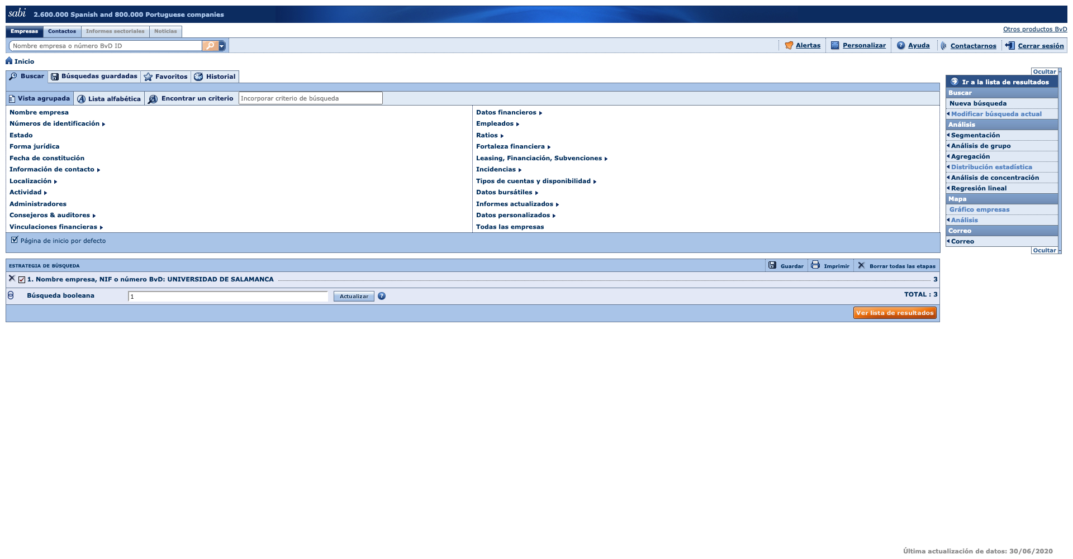Click the Alertas bell icon
Screen dimensions: 1073x559
tap(789, 45)
